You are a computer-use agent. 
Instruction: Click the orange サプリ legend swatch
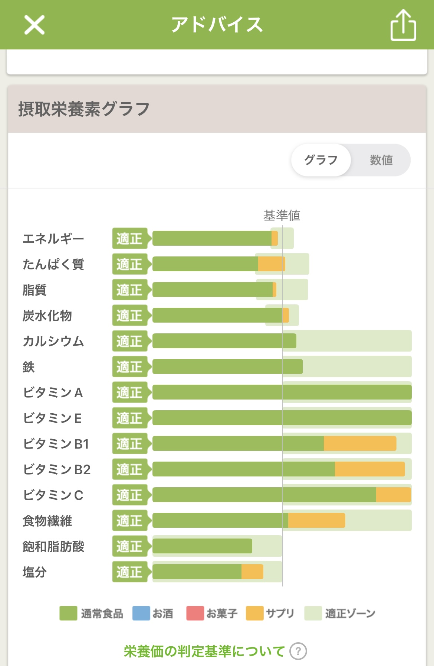tap(254, 613)
